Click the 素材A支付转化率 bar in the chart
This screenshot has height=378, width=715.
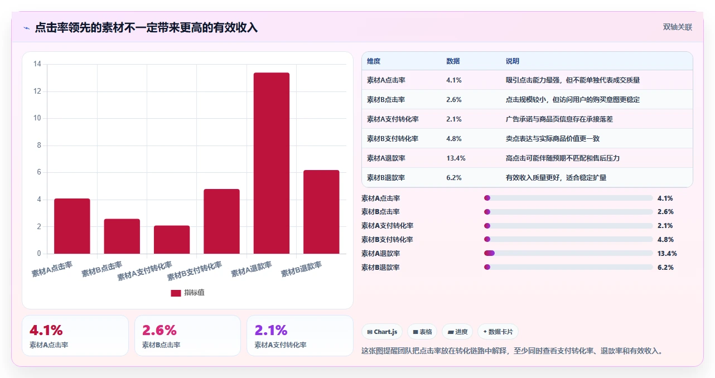172,240
